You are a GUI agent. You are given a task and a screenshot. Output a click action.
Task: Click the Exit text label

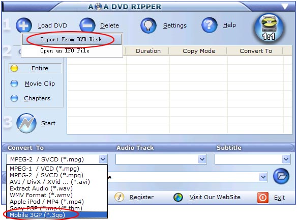[x=279, y=198]
